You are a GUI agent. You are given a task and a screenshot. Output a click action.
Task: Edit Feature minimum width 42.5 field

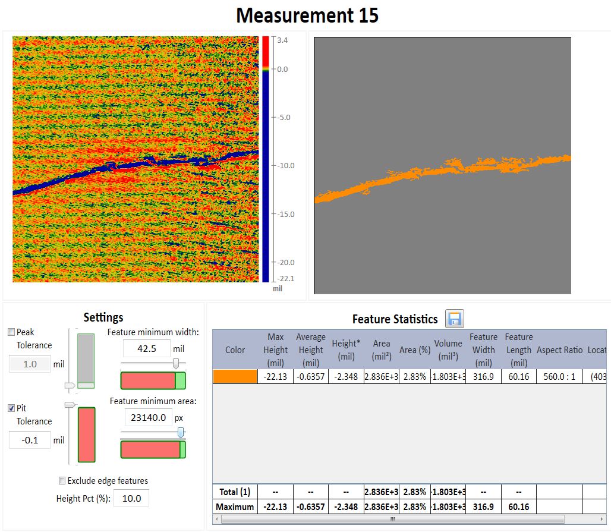[147, 348]
